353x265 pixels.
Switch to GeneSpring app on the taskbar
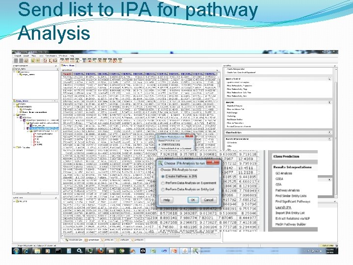coord(196,251)
